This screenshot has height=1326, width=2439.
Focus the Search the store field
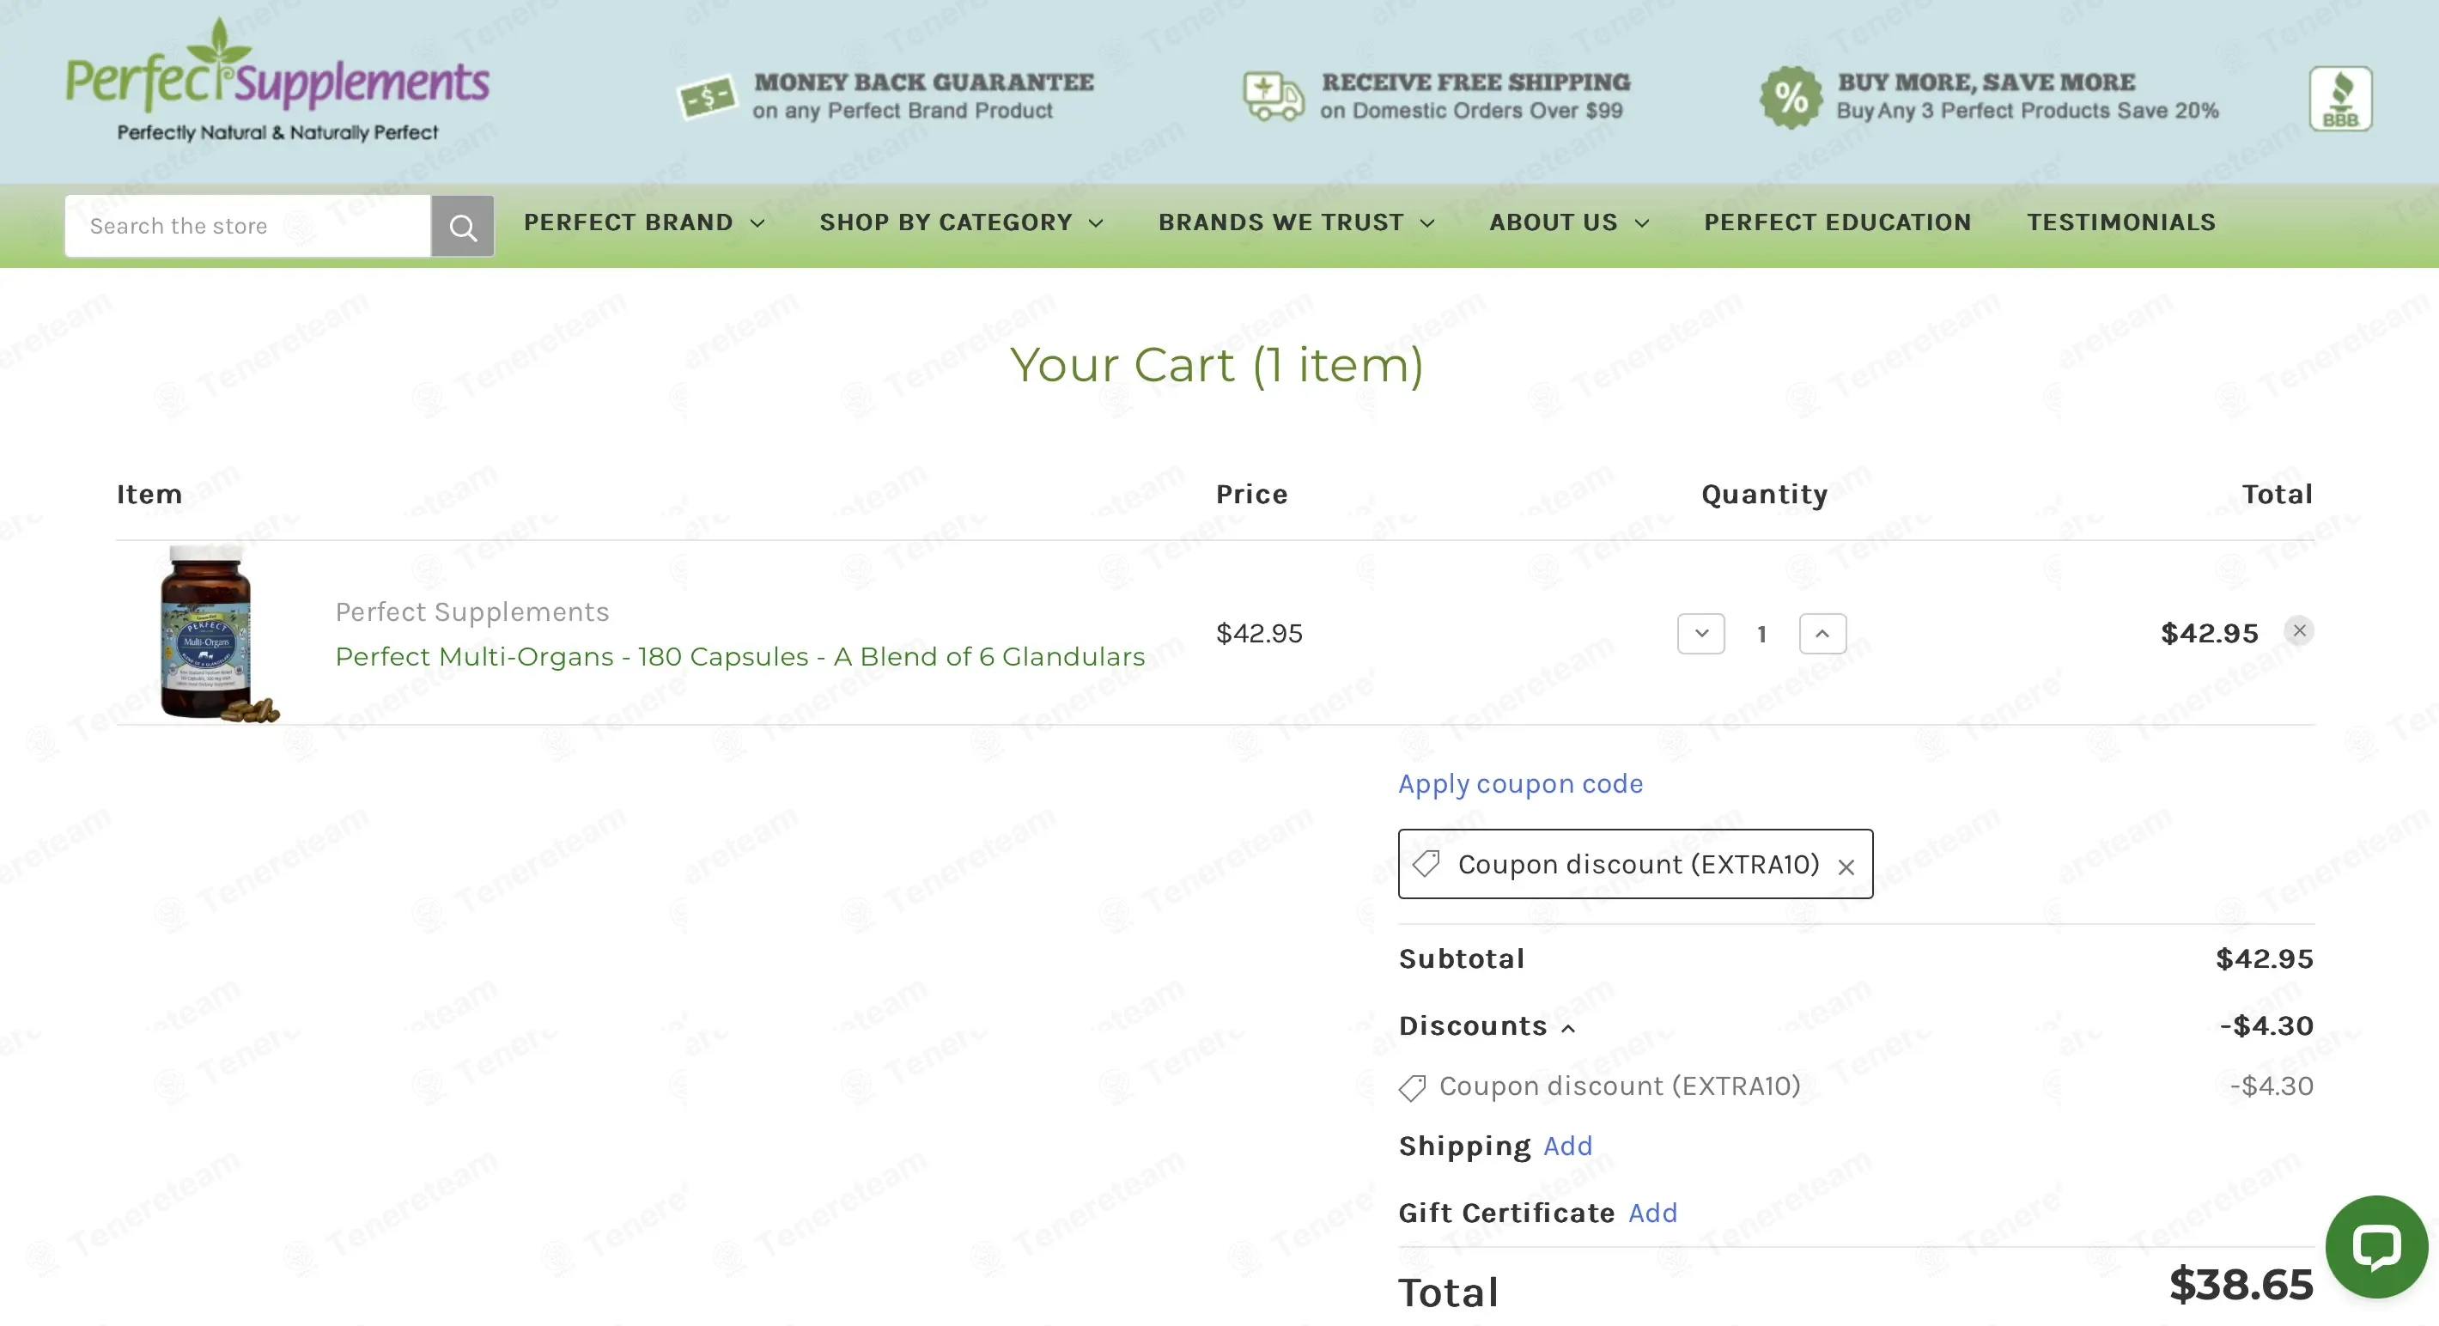pos(248,227)
